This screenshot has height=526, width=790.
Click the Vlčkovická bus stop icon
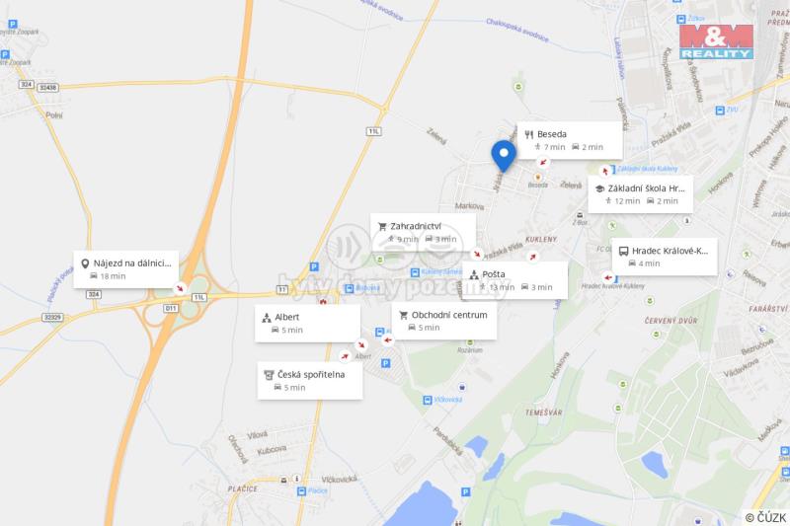428,400
